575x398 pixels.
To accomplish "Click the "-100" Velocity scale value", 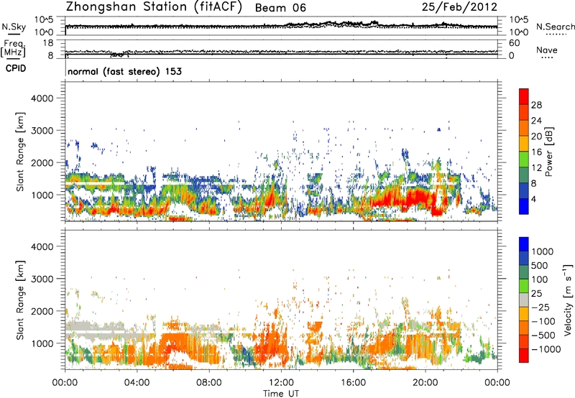I will [x=543, y=321].
